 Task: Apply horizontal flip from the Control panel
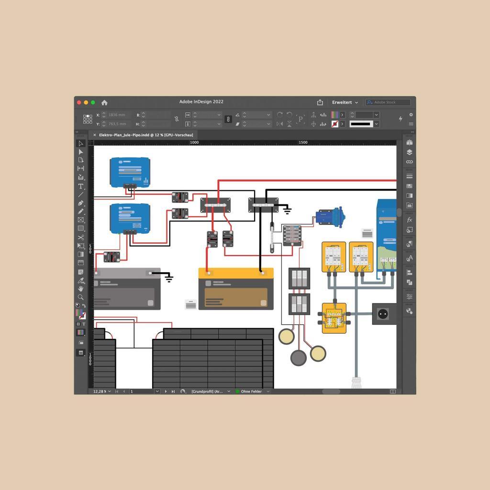point(280,123)
